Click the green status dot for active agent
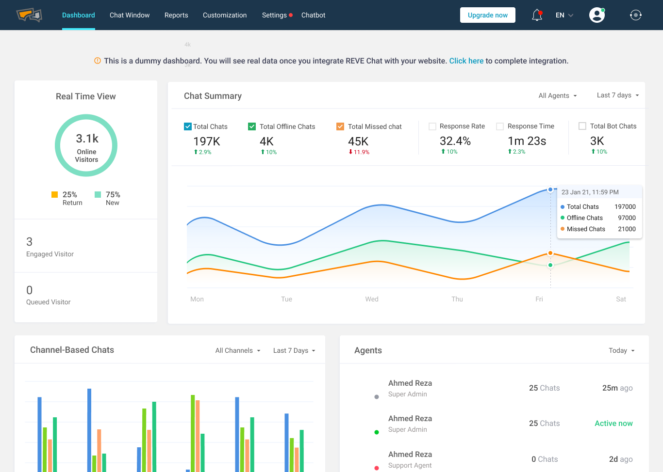 coord(377,432)
